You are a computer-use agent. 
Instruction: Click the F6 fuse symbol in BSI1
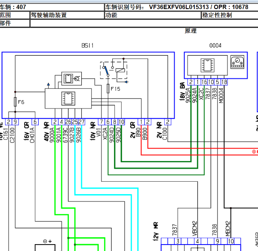15,102
